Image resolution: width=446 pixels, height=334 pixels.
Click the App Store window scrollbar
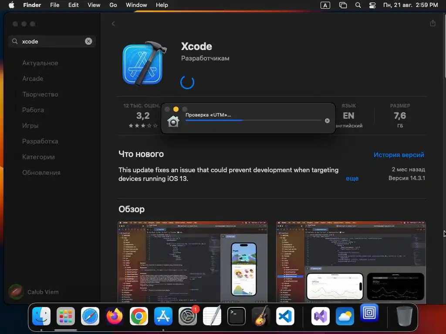point(445,45)
